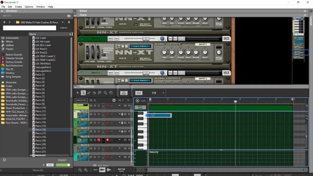The width and height of the screenshot is (313, 176).
Task: Select the Eraser tool in sequencer toolbar
Action: (x=89, y=93)
